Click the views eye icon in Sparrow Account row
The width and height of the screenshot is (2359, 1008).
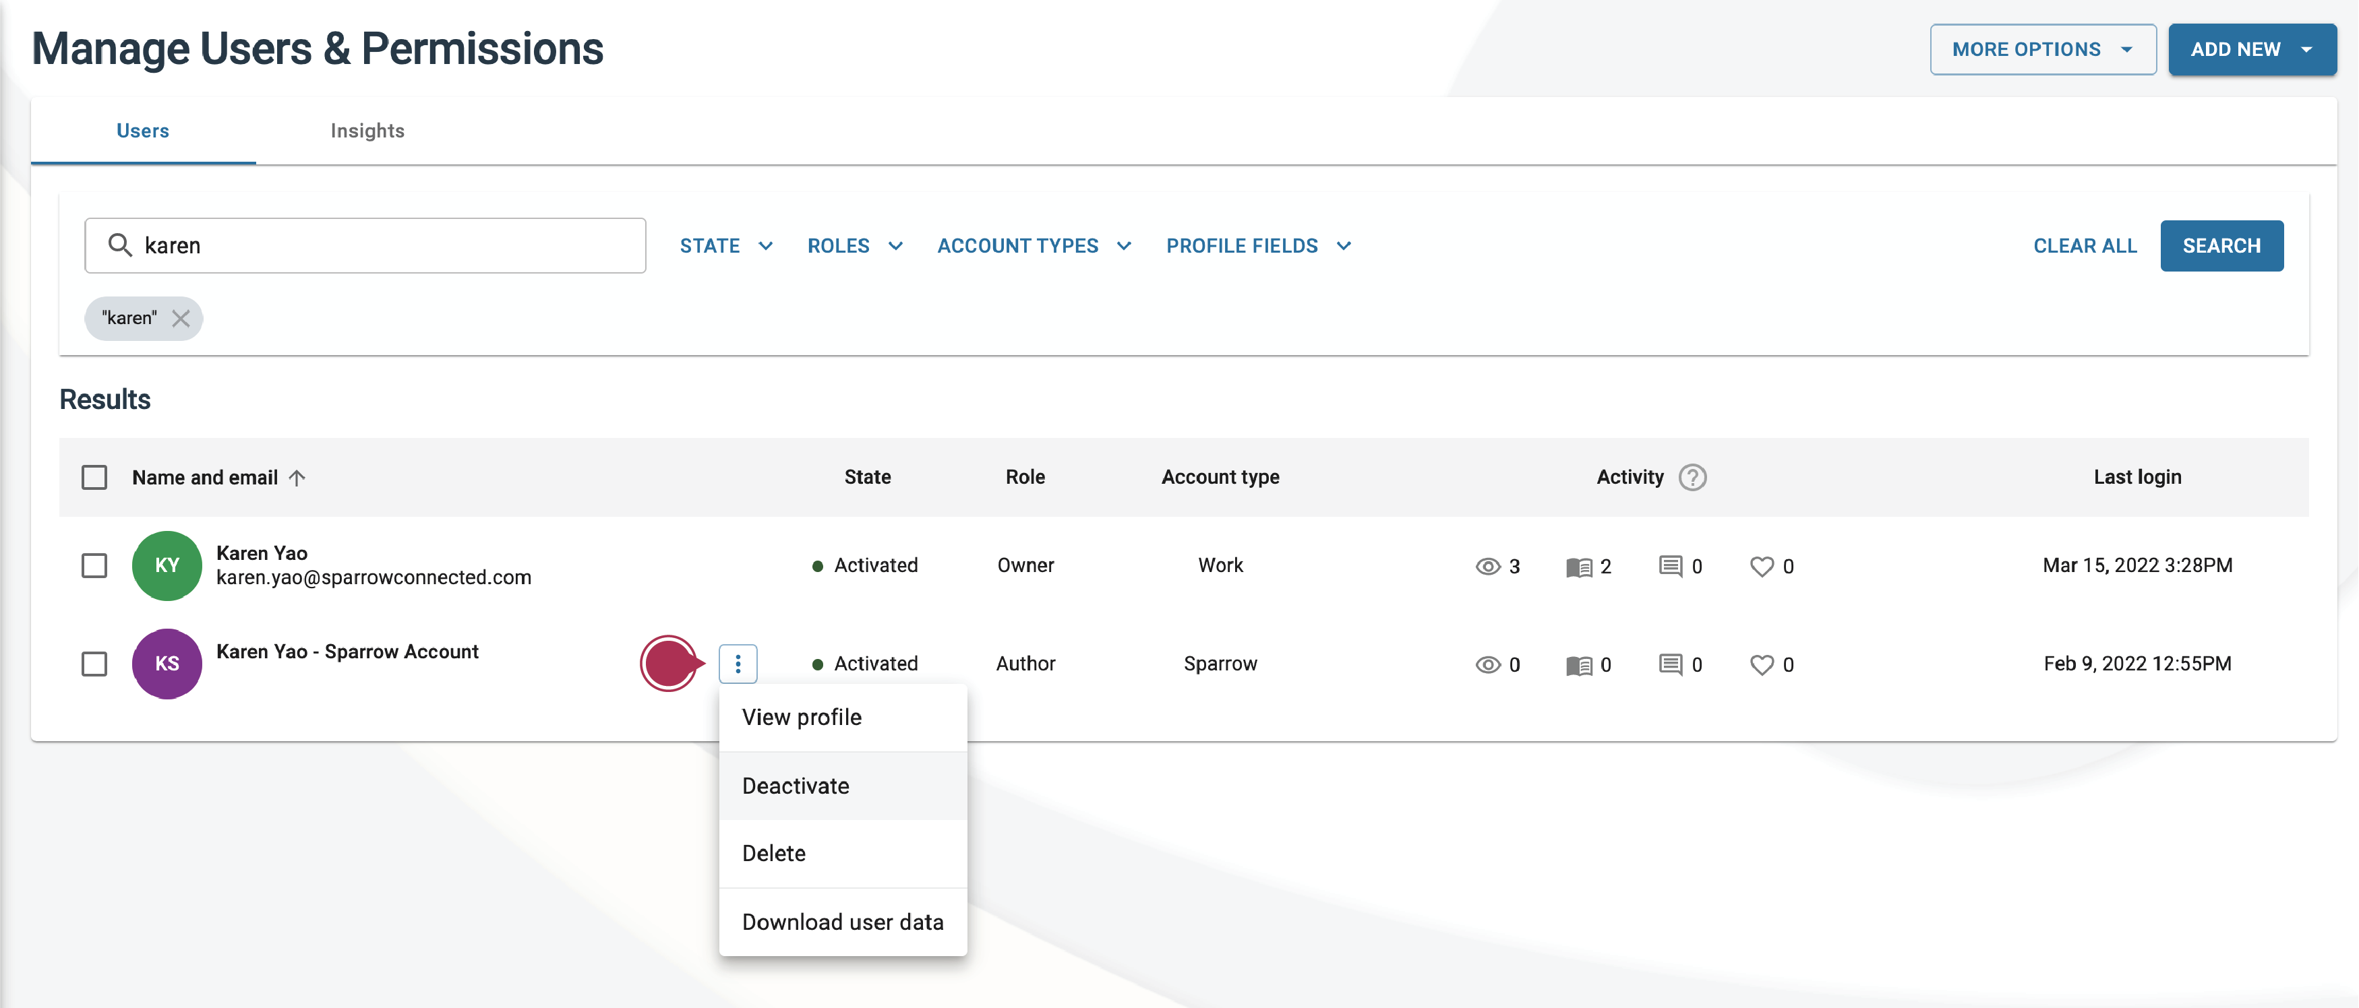point(1488,664)
